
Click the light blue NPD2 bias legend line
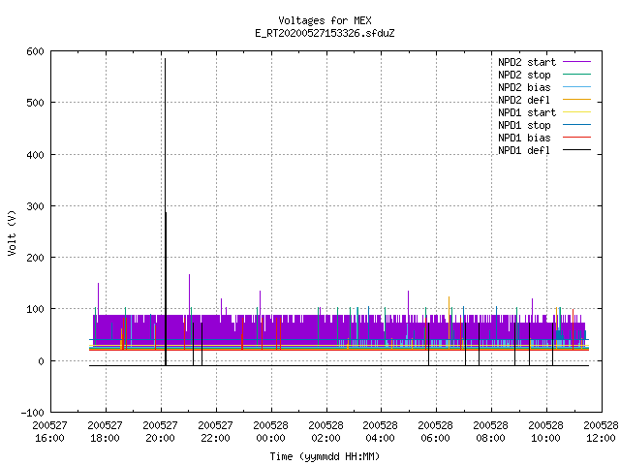pyautogui.click(x=577, y=87)
